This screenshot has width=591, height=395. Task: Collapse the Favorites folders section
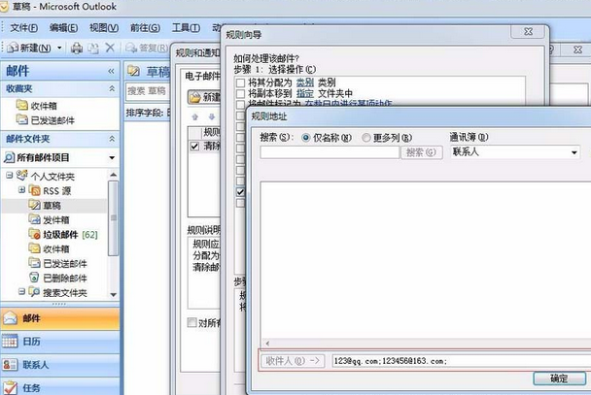pyautogui.click(x=112, y=88)
